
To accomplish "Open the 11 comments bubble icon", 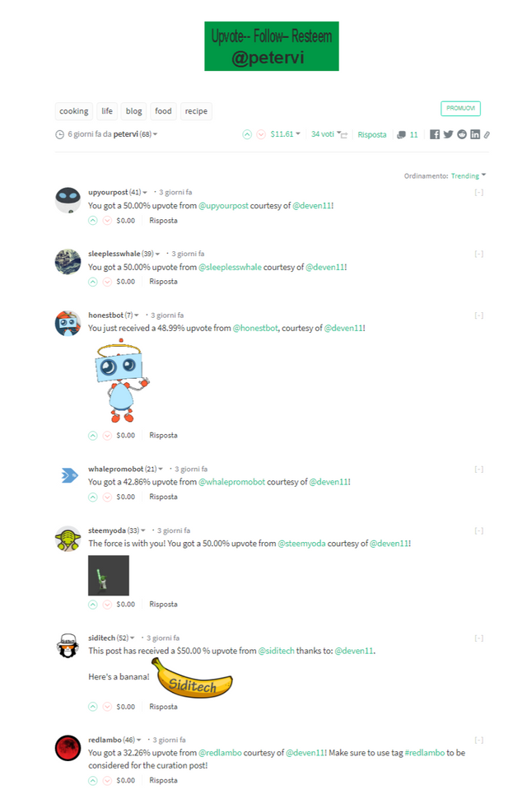I will 401,135.
